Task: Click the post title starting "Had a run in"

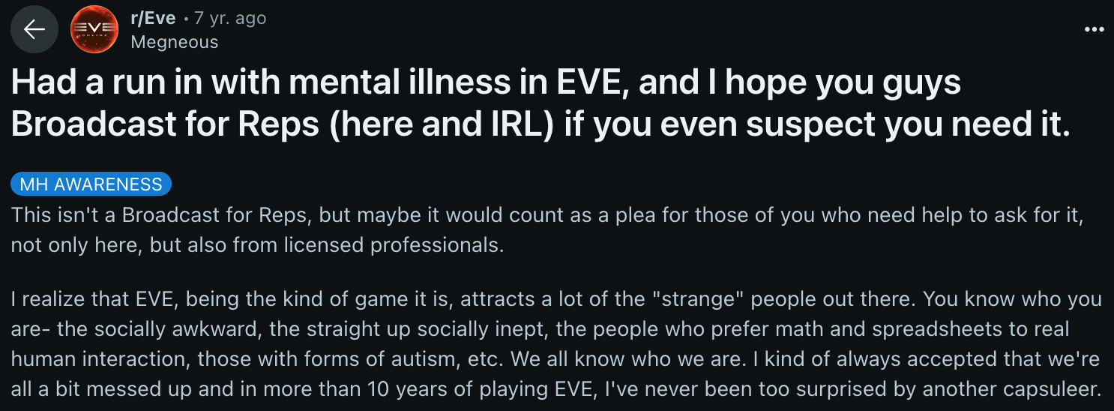Action: (541, 104)
